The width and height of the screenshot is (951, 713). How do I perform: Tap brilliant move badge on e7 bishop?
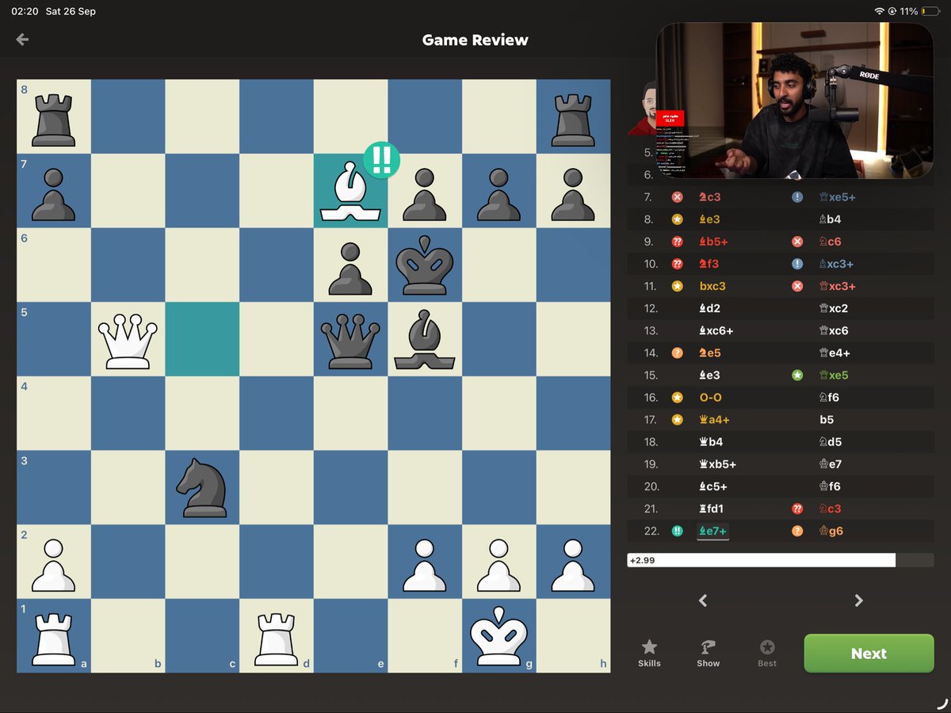pos(381,159)
